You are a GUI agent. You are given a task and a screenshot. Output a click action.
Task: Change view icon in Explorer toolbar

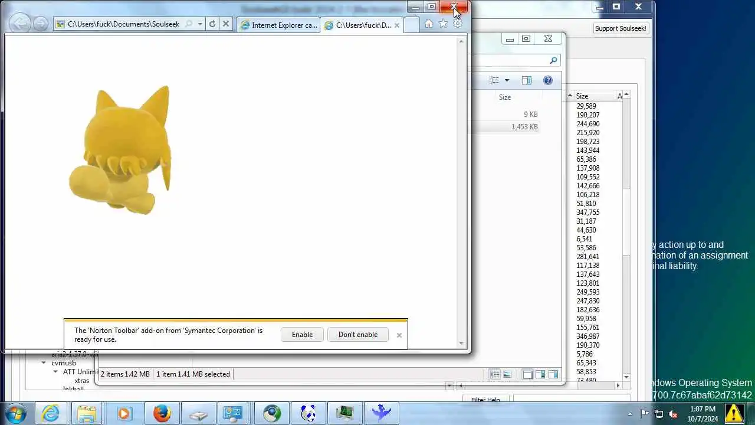pos(494,80)
